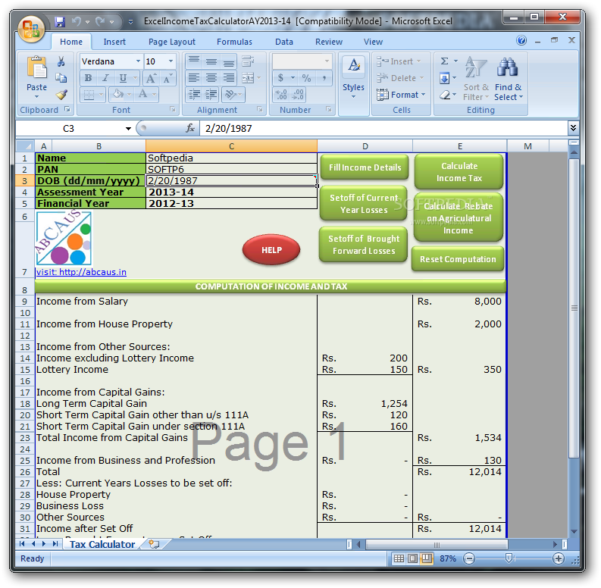Open the Styles gallery
Screen dimensions: 601x588
(x=353, y=78)
